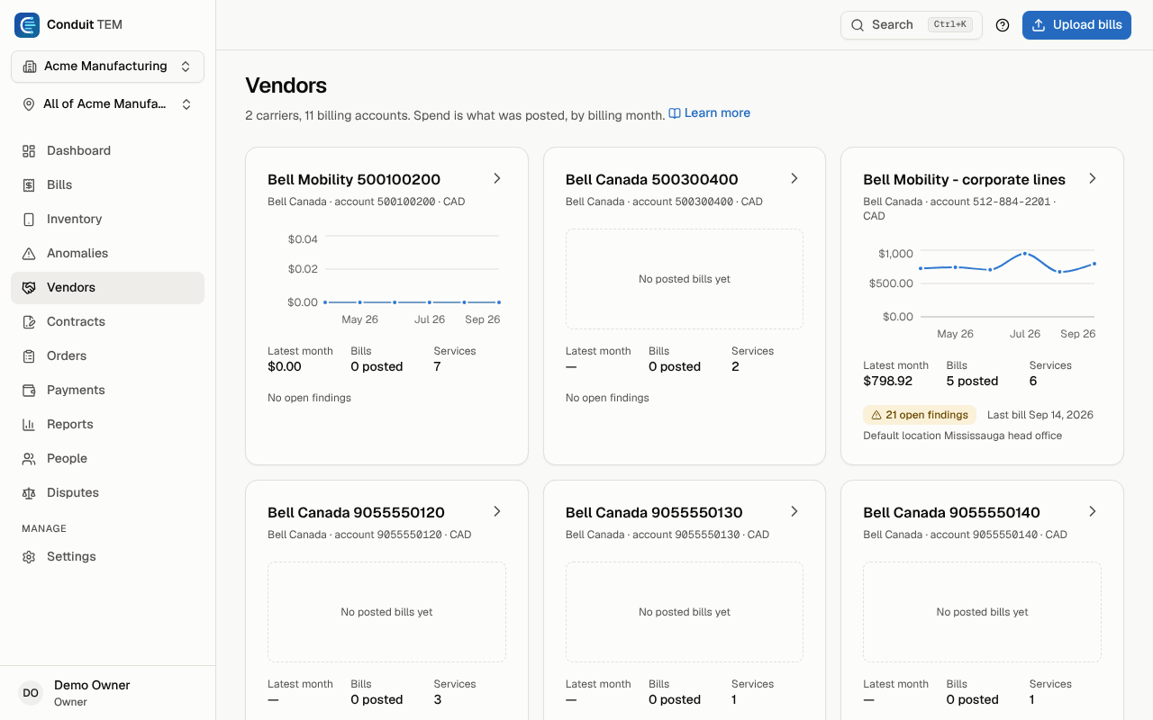
Task: Click '5 posted' bills value
Action: click(972, 382)
